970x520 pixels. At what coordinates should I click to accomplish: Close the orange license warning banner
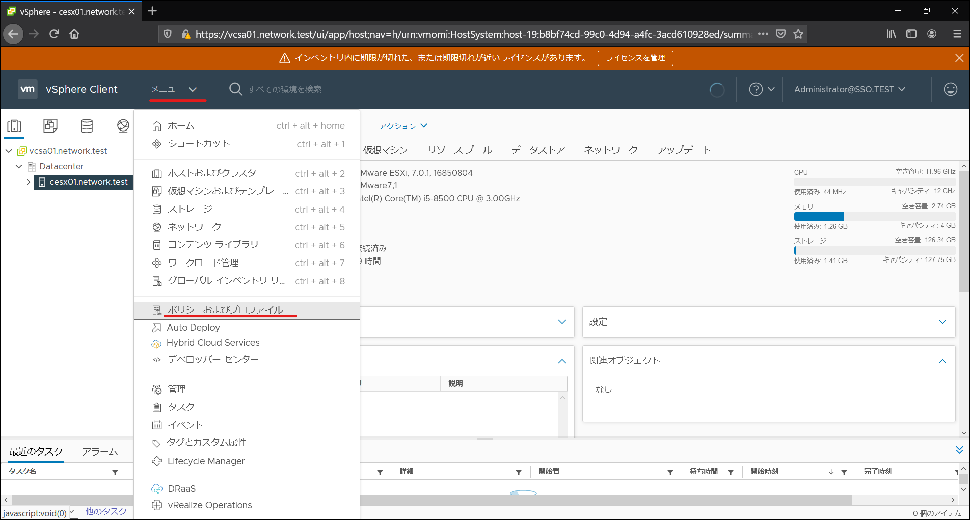point(959,58)
